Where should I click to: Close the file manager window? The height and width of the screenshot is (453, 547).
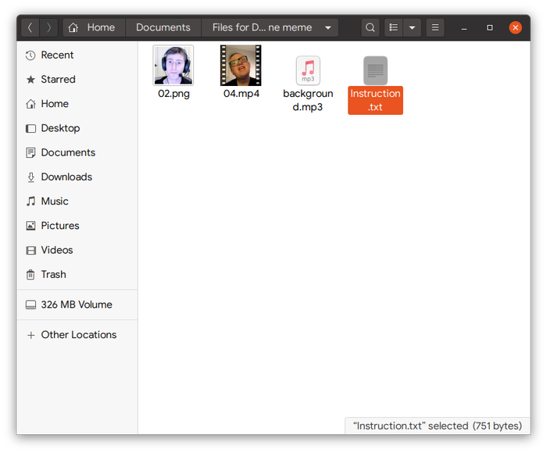pos(515,27)
